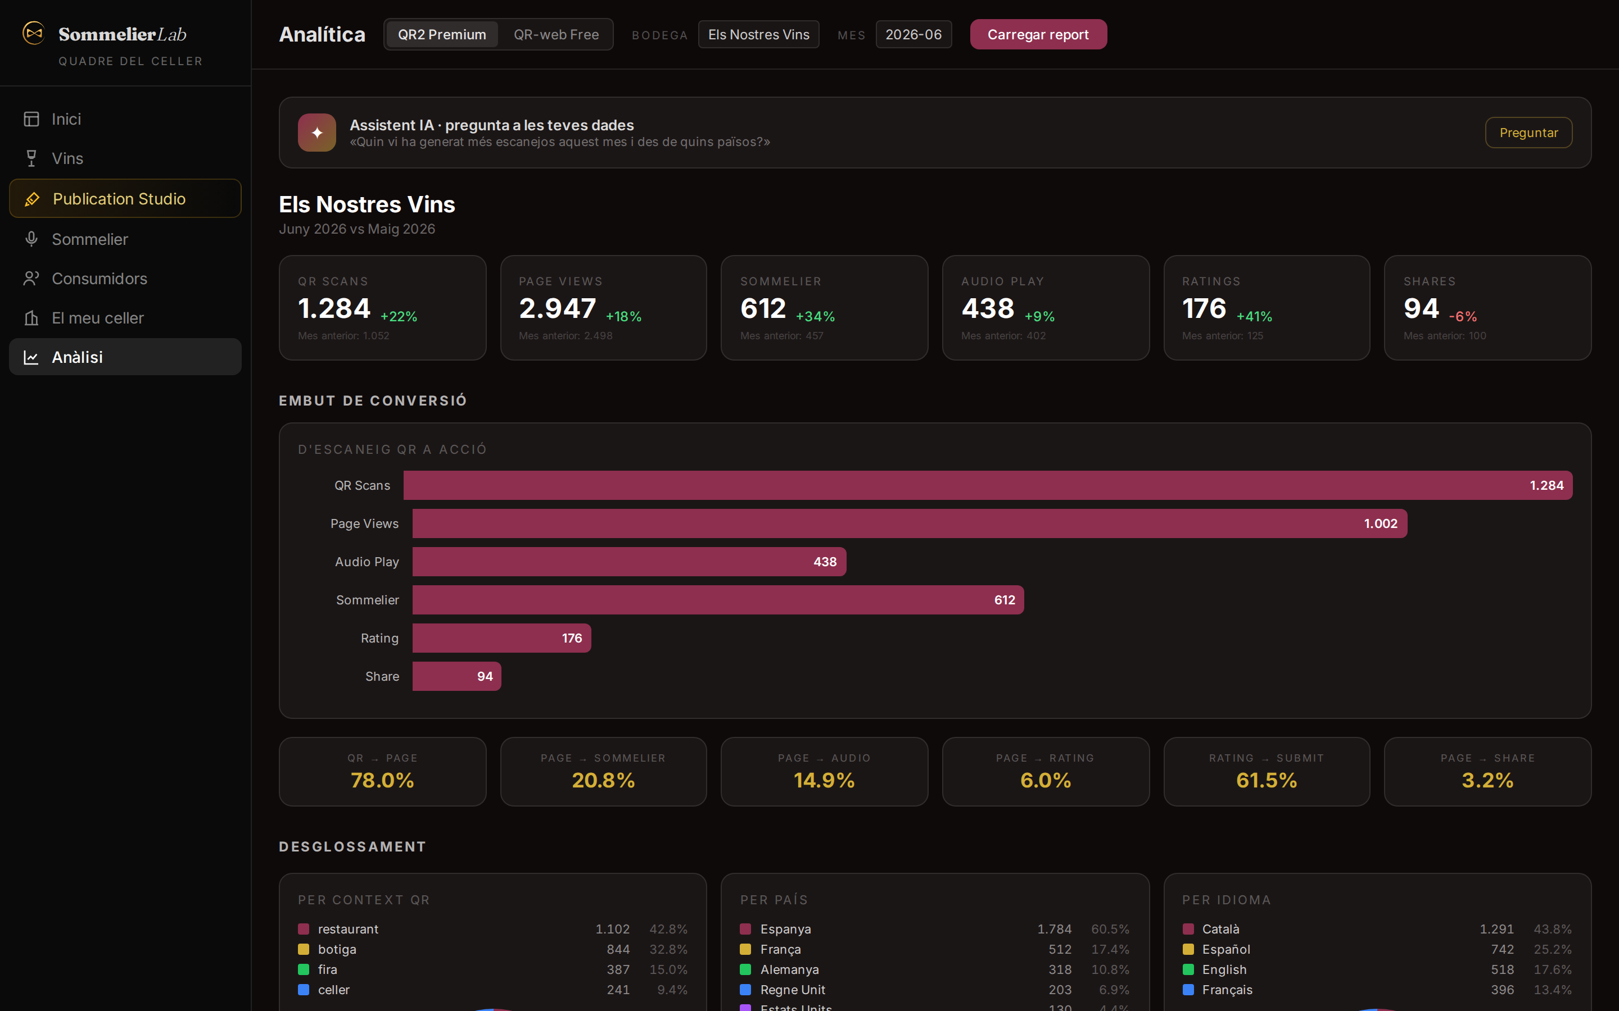Open Publication Studio
This screenshot has height=1011, width=1619.
tap(125, 199)
